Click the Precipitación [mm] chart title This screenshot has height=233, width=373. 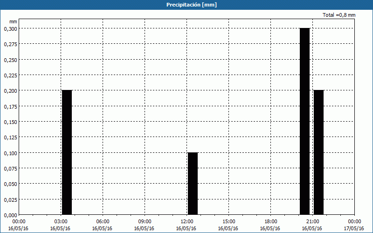192,5
